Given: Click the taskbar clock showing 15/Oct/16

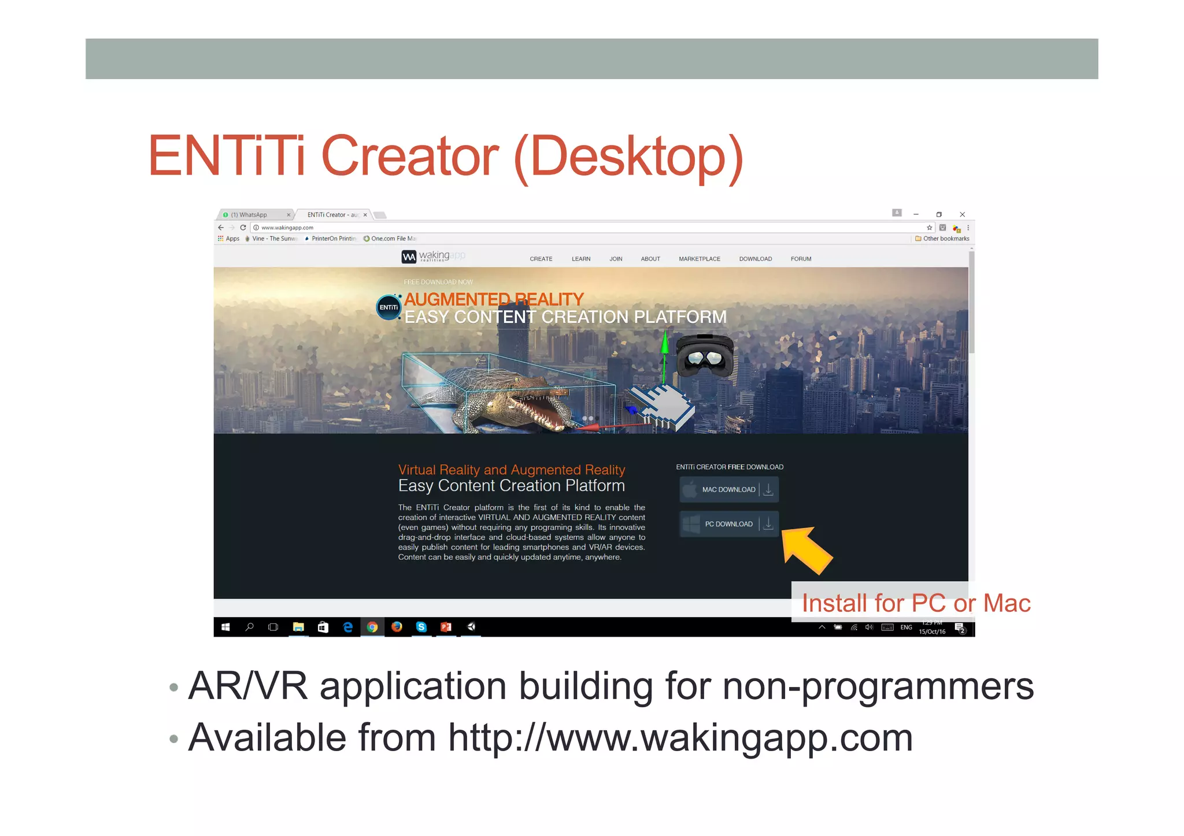Looking at the screenshot, I should pyautogui.click(x=932, y=627).
